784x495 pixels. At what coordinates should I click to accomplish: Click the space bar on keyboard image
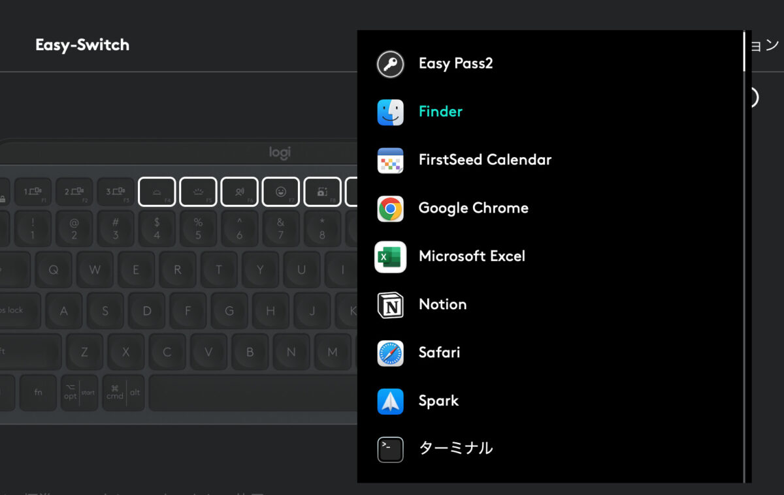[253, 393]
